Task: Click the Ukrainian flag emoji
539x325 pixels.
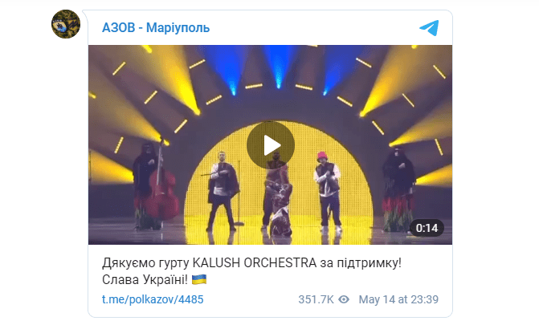Action: pyautogui.click(x=199, y=279)
